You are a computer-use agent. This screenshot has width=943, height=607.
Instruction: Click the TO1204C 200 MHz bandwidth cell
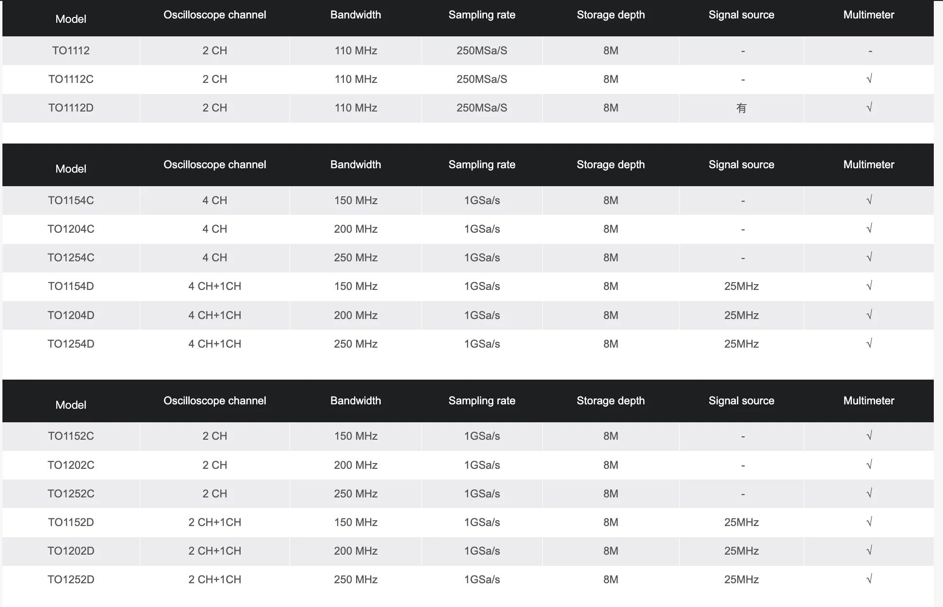point(356,229)
